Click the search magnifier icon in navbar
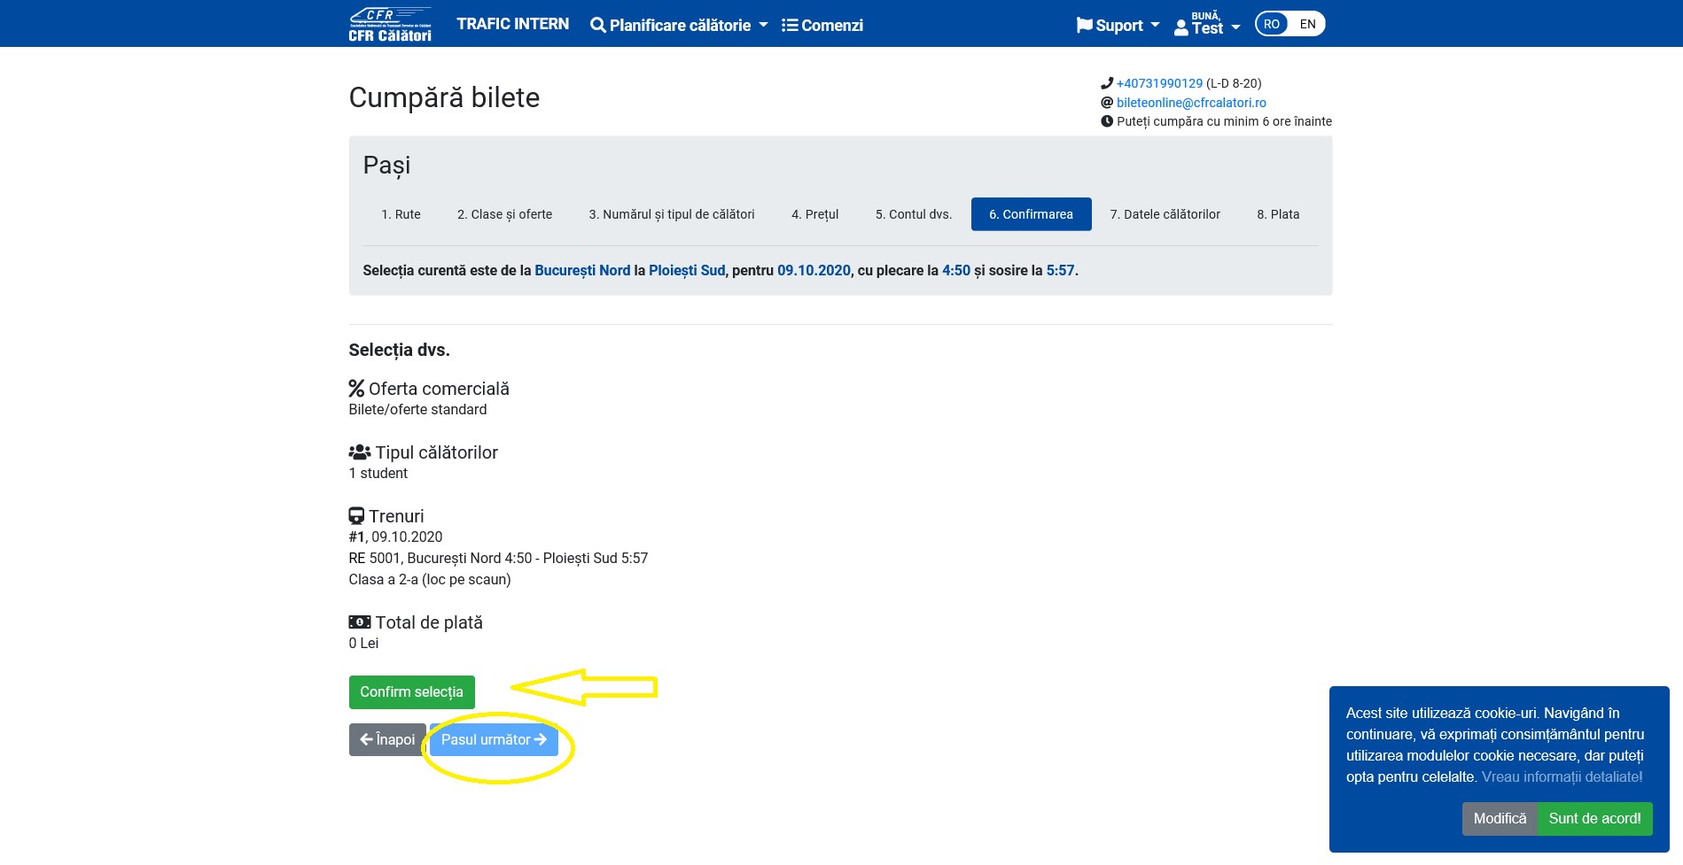 pyautogui.click(x=598, y=26)
